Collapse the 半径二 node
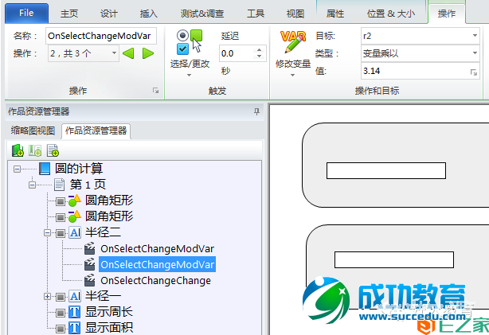The width and height of the screenshot is (489, 335). [47, 233]
